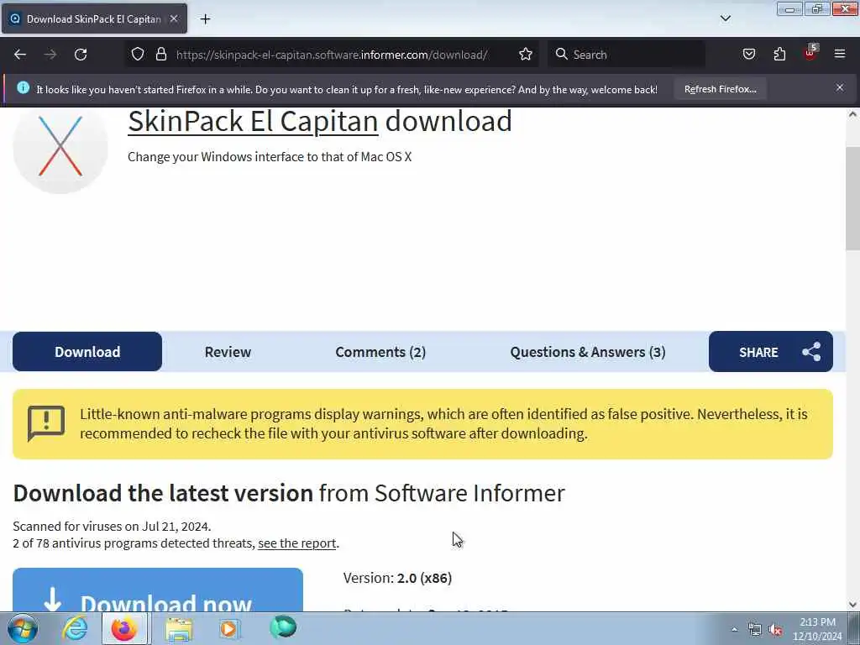This screenshot has width=860, height=645.
Task: Click the warning speech-bubble icon
Action: [x=46, y=423]
